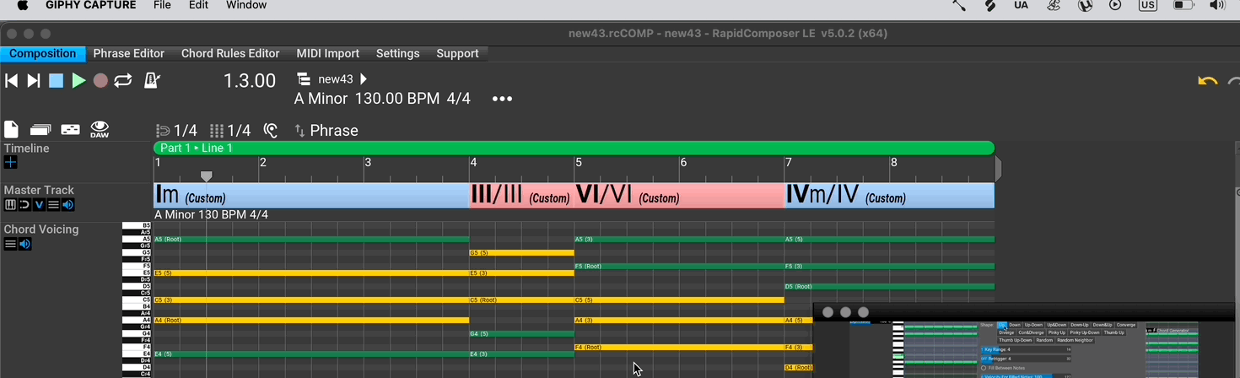1240x378 pixels.
Task: Toggle the Master Track V icon
Action: (39, 205)
